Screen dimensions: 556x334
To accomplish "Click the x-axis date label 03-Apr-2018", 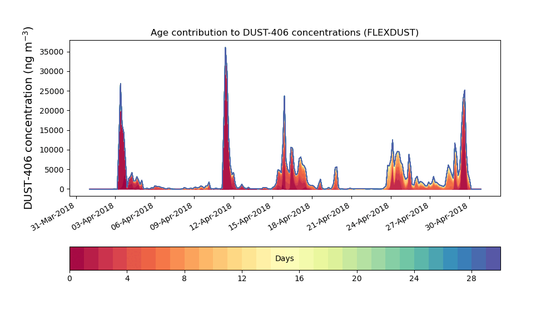I will point(92,217).
